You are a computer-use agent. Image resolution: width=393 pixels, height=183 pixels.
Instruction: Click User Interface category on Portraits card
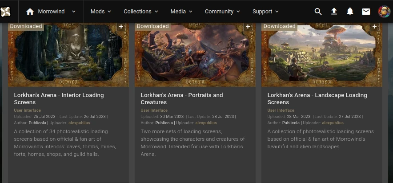point(154,110)
